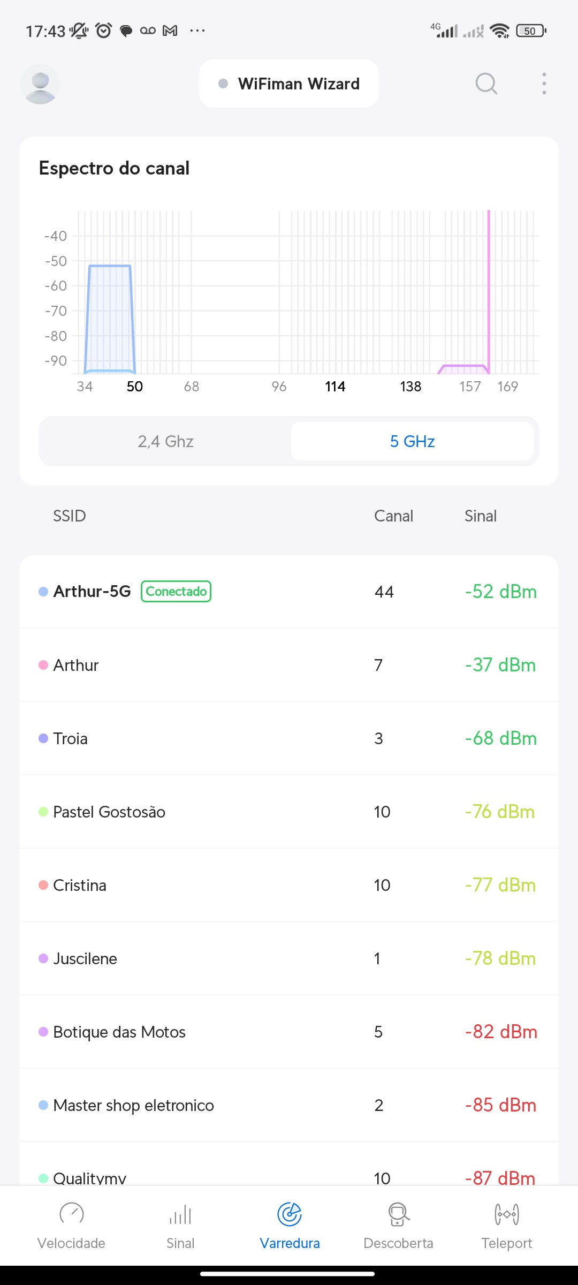Image resolution: width=578 pixels, height=1285 pixels.
Task: Select the Troia network entry
Action: pos(289,738)
